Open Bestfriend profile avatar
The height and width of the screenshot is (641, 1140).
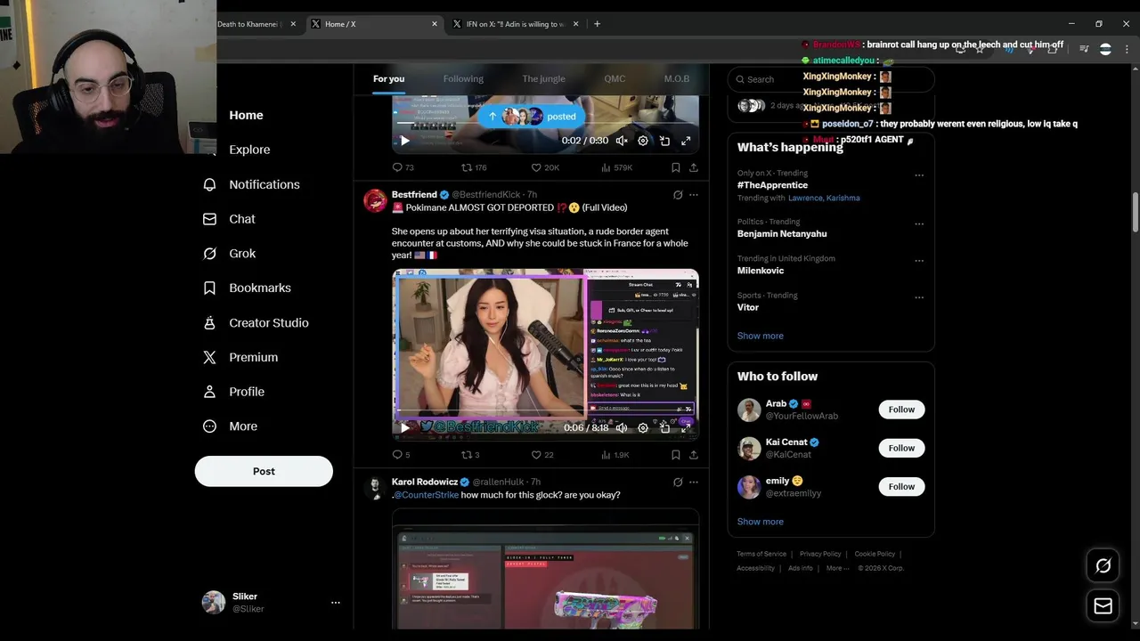click(375, 200)
